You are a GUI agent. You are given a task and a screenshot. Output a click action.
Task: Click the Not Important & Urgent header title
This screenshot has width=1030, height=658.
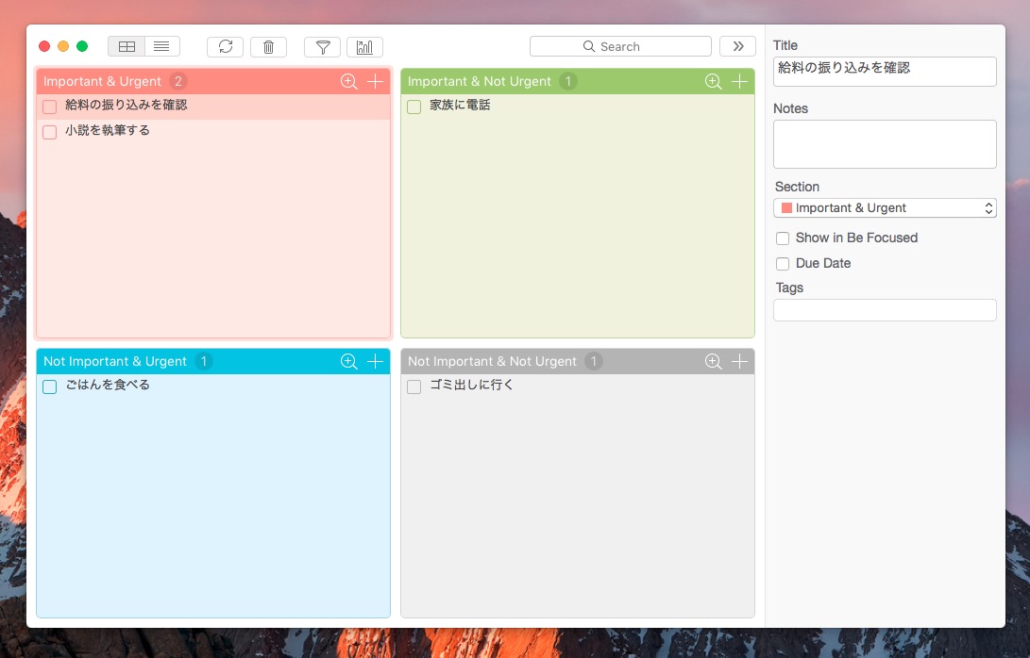click(115, 361)
